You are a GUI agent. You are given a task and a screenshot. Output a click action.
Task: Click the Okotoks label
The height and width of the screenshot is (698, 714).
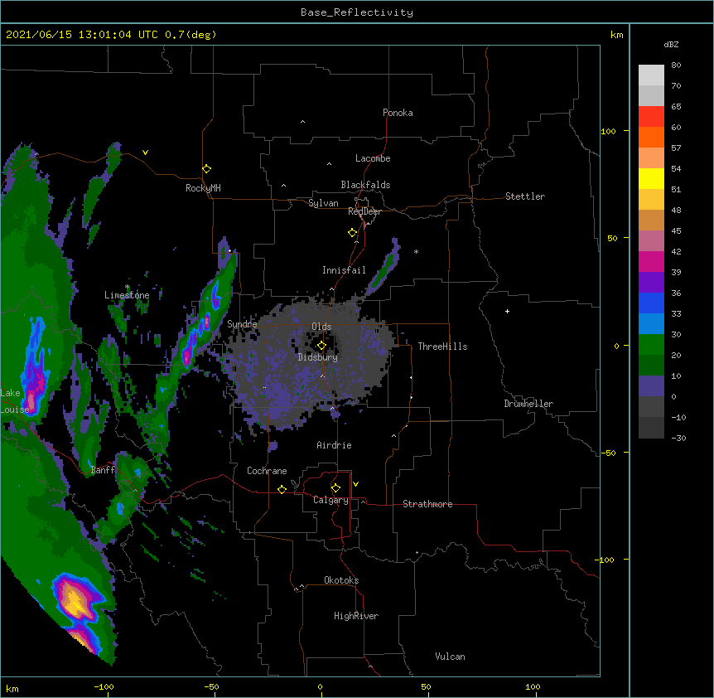tap(341, 580)
